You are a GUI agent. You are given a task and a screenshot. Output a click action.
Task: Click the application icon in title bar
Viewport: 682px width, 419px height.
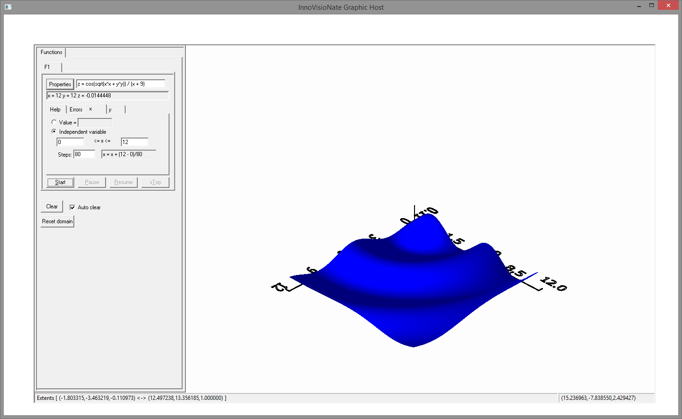tap(8, 7)
